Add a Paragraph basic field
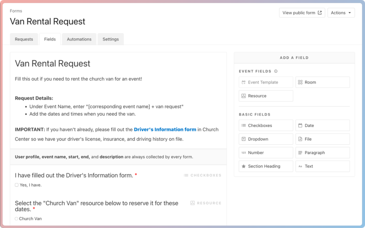 [x=323, y=152]
